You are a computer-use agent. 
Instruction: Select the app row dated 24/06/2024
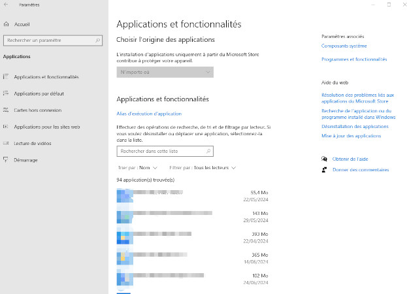(193, 279)
